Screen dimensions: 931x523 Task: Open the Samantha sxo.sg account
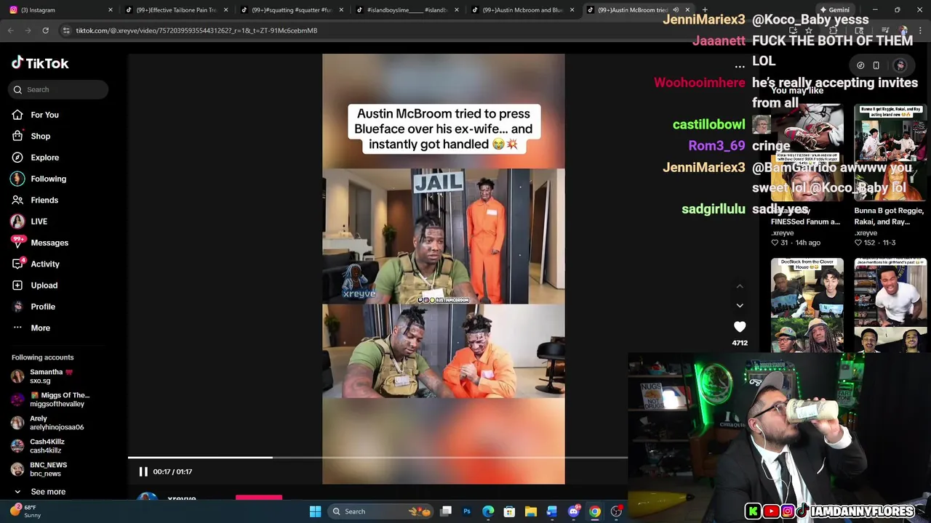click(x=51, y=376)
